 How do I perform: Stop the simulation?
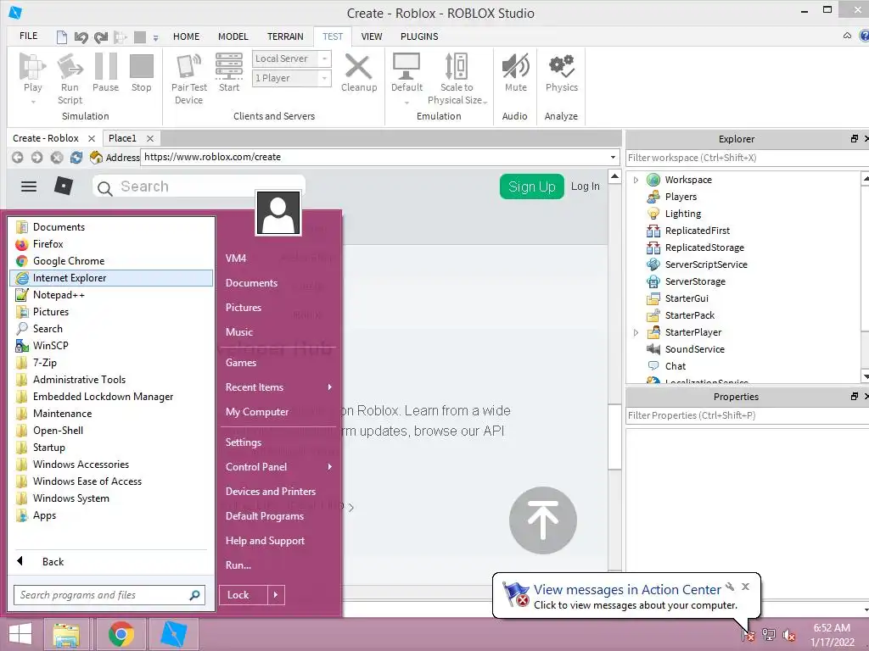pyautogui.click(x=142, y=66)
